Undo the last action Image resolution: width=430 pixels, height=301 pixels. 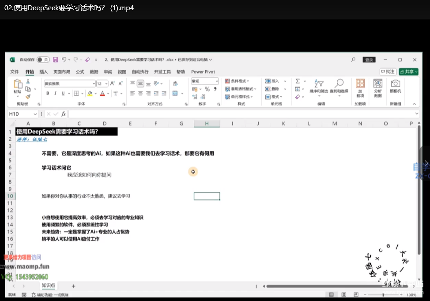[64, 60]
